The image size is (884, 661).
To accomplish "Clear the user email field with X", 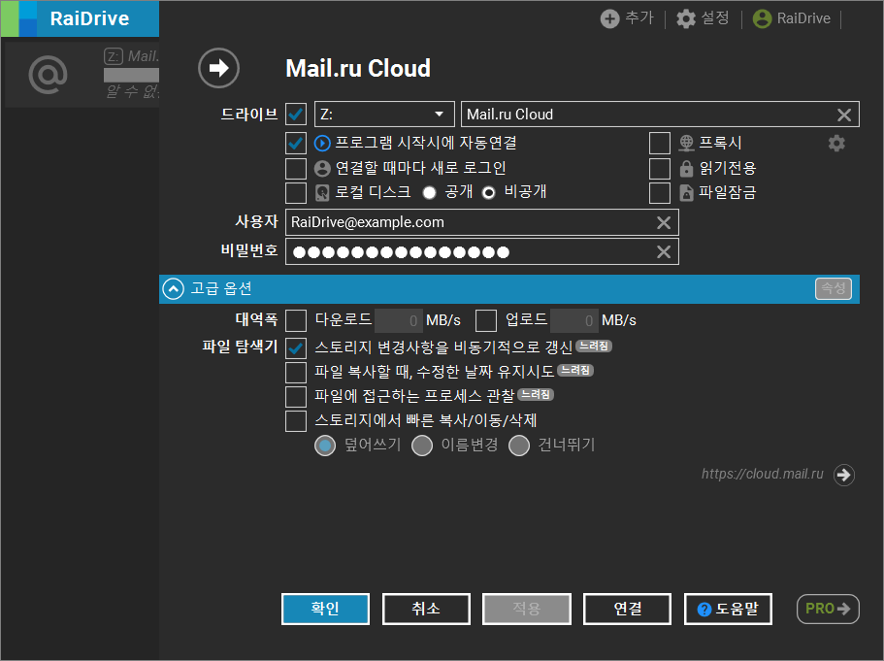I will click(x=664, y=223).
